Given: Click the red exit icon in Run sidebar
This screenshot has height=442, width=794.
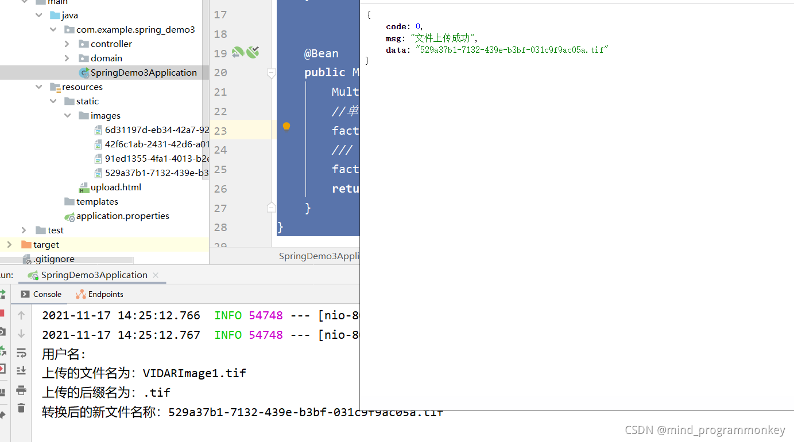Looking at the screenshot, I should [x=2, y=369].
